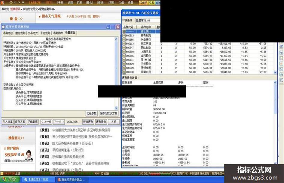Sort by the 品种名称 column header
Image resolution: width=284 pixels, height=183 pixels.
[x=146, y=27]
